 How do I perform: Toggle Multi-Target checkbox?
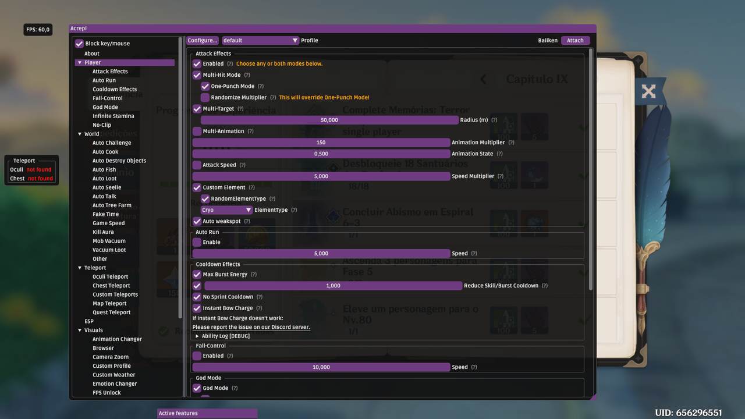(x=197, y=109)
